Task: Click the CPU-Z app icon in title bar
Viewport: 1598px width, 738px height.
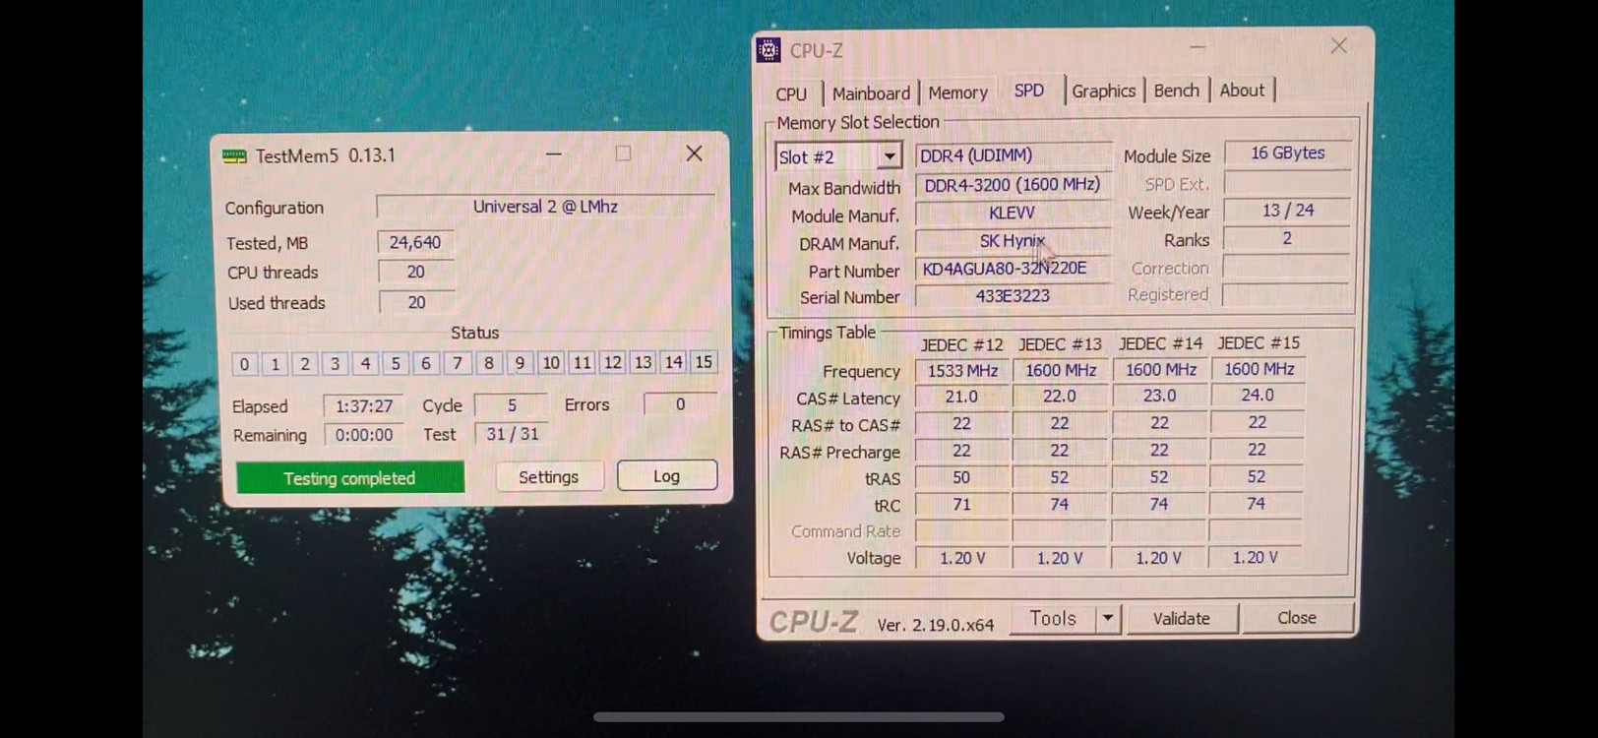Action: coord(768,49)
